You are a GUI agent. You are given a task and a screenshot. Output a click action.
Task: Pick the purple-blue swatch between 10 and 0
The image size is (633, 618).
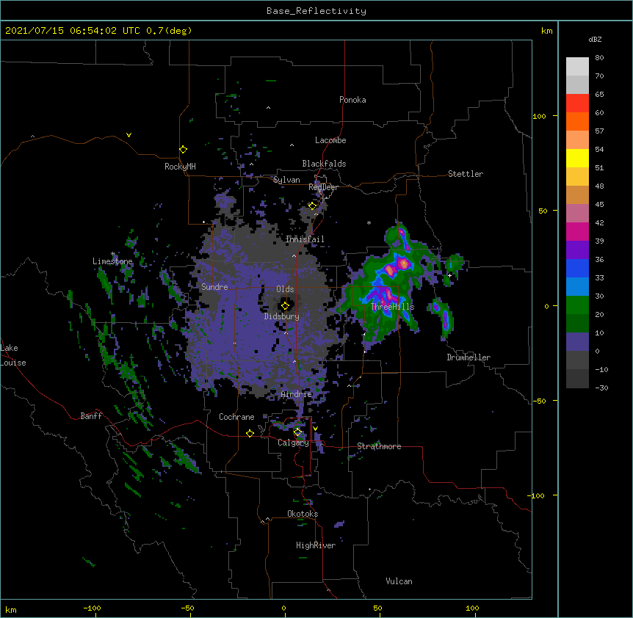(577, 342)
